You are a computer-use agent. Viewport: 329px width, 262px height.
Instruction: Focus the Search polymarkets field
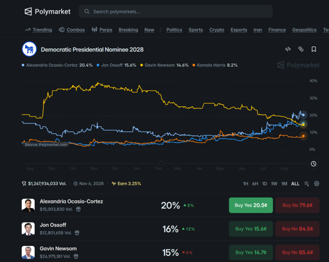click(175, 12)
